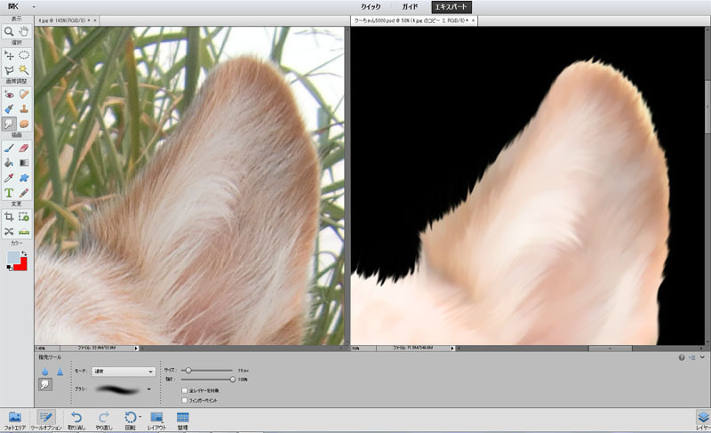Open the tool options panel menu
The image size is (711, 433).
tap(692, 357)
